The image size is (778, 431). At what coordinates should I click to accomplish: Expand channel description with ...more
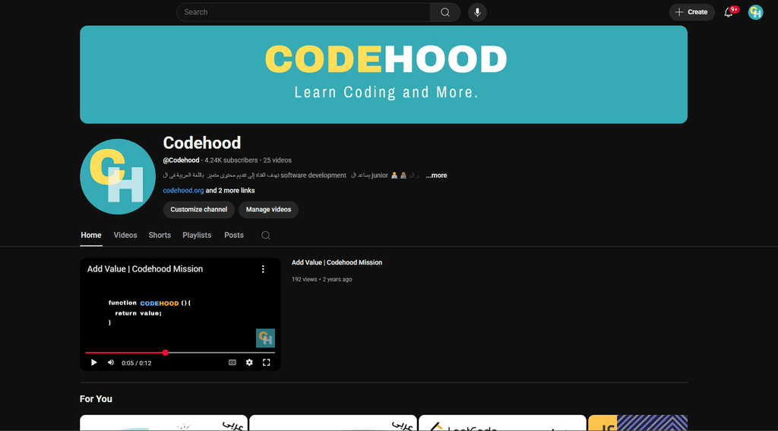coord(436,176)
